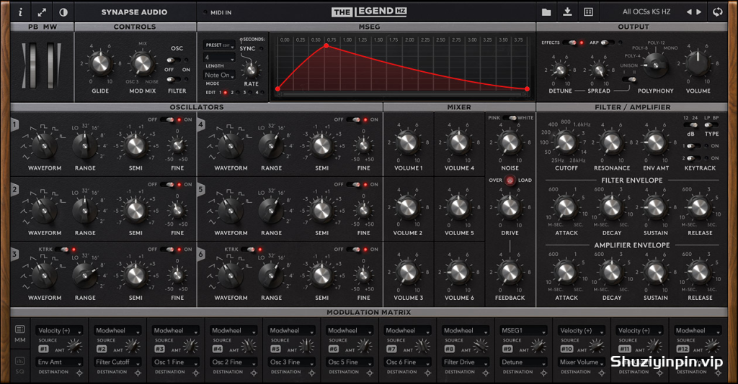
Task: Click the target icon under Osc 5 Fine destination
Action: tap(370, 373)
